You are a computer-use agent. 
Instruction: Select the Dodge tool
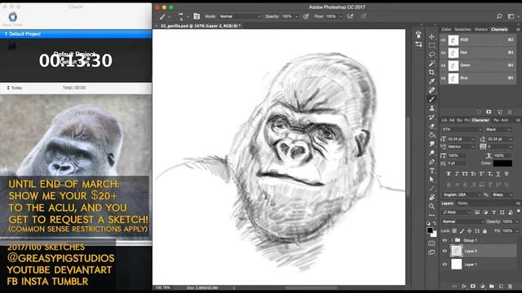(x=431, y=153)
